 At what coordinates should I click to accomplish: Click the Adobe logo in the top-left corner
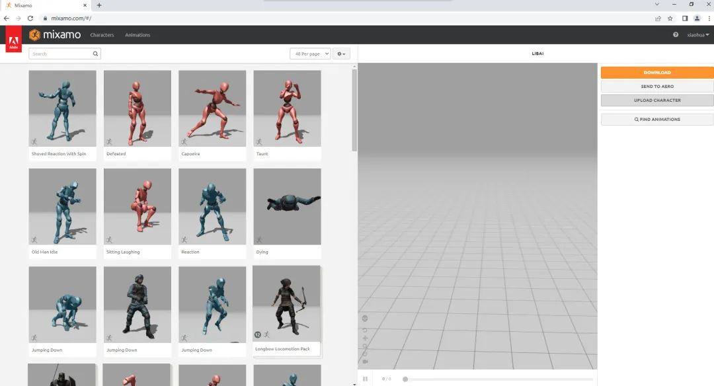click(x=13, y=38)
